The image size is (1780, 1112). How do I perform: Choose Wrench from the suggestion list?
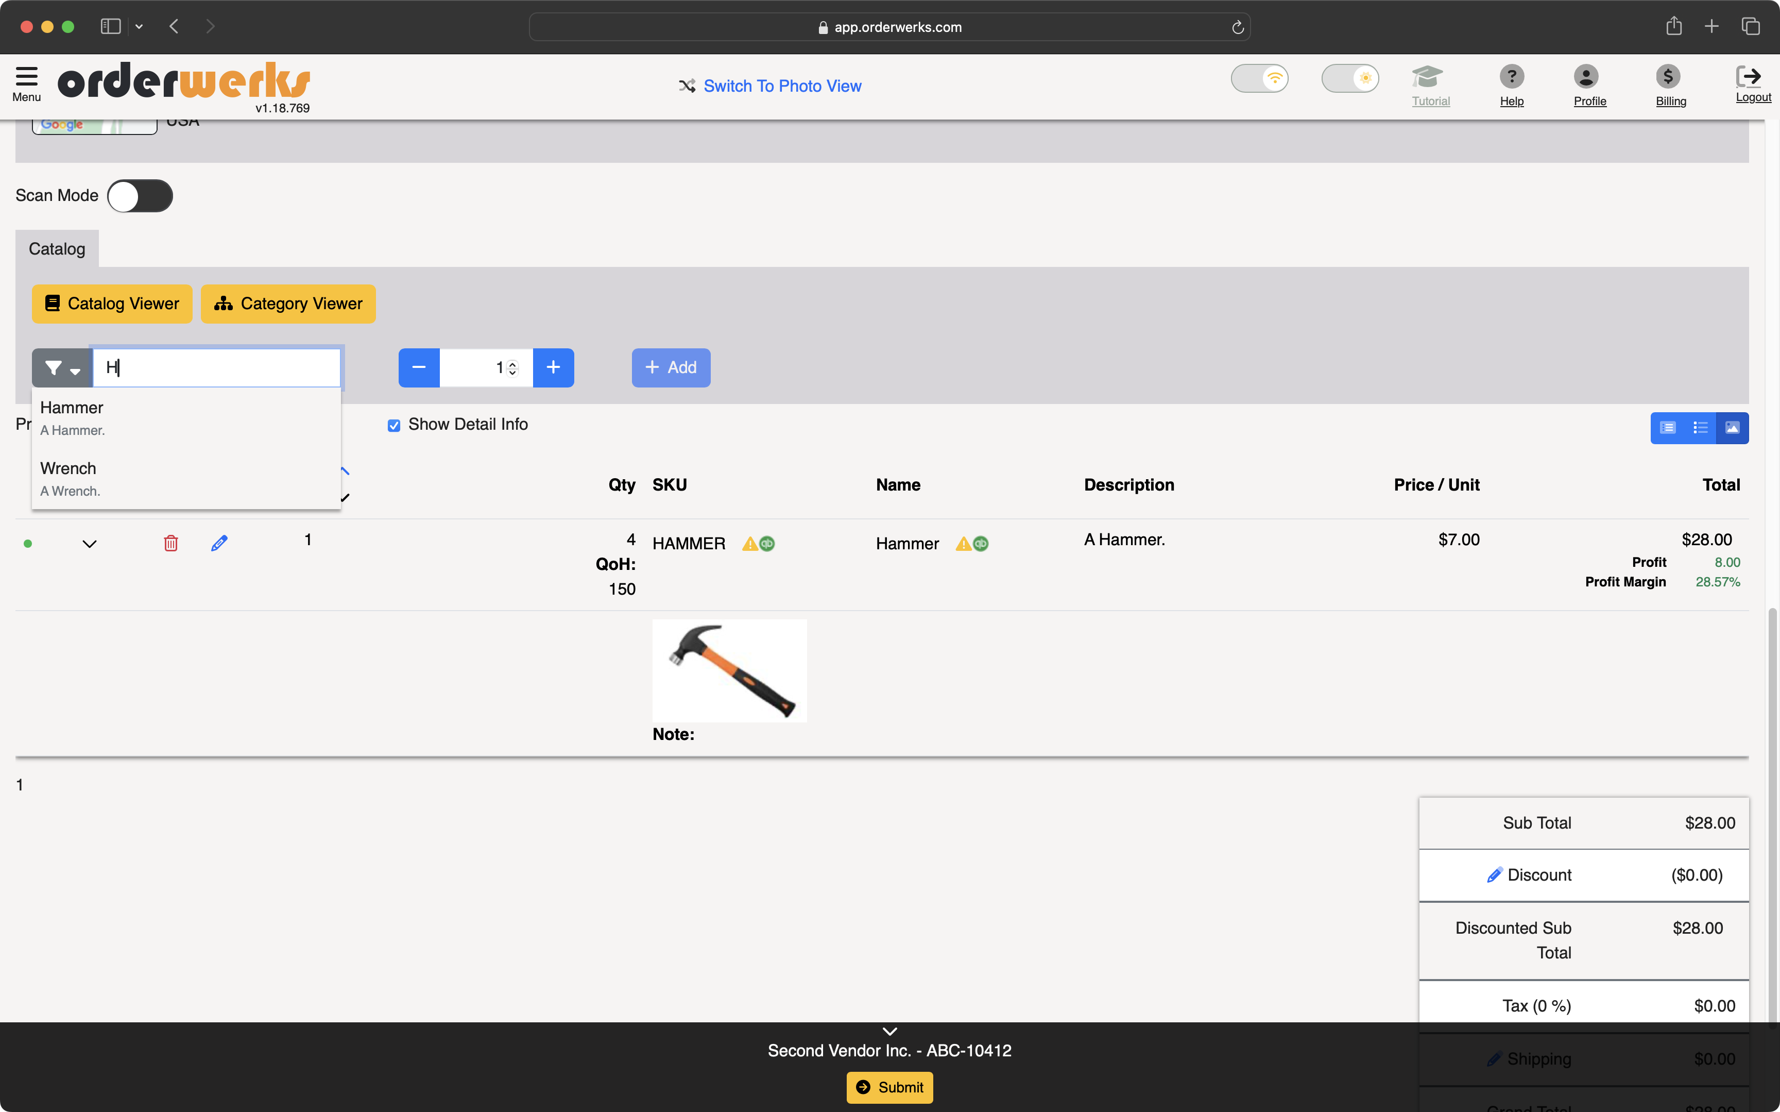coord(186,479)
